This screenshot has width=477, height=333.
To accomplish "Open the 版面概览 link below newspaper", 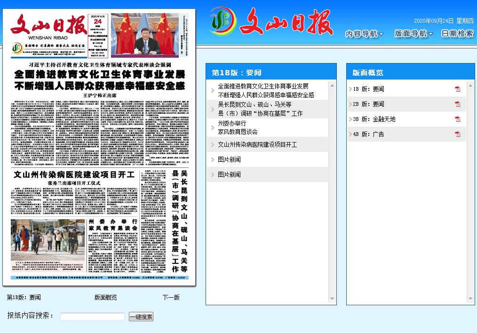I will [x=106, y=297].
